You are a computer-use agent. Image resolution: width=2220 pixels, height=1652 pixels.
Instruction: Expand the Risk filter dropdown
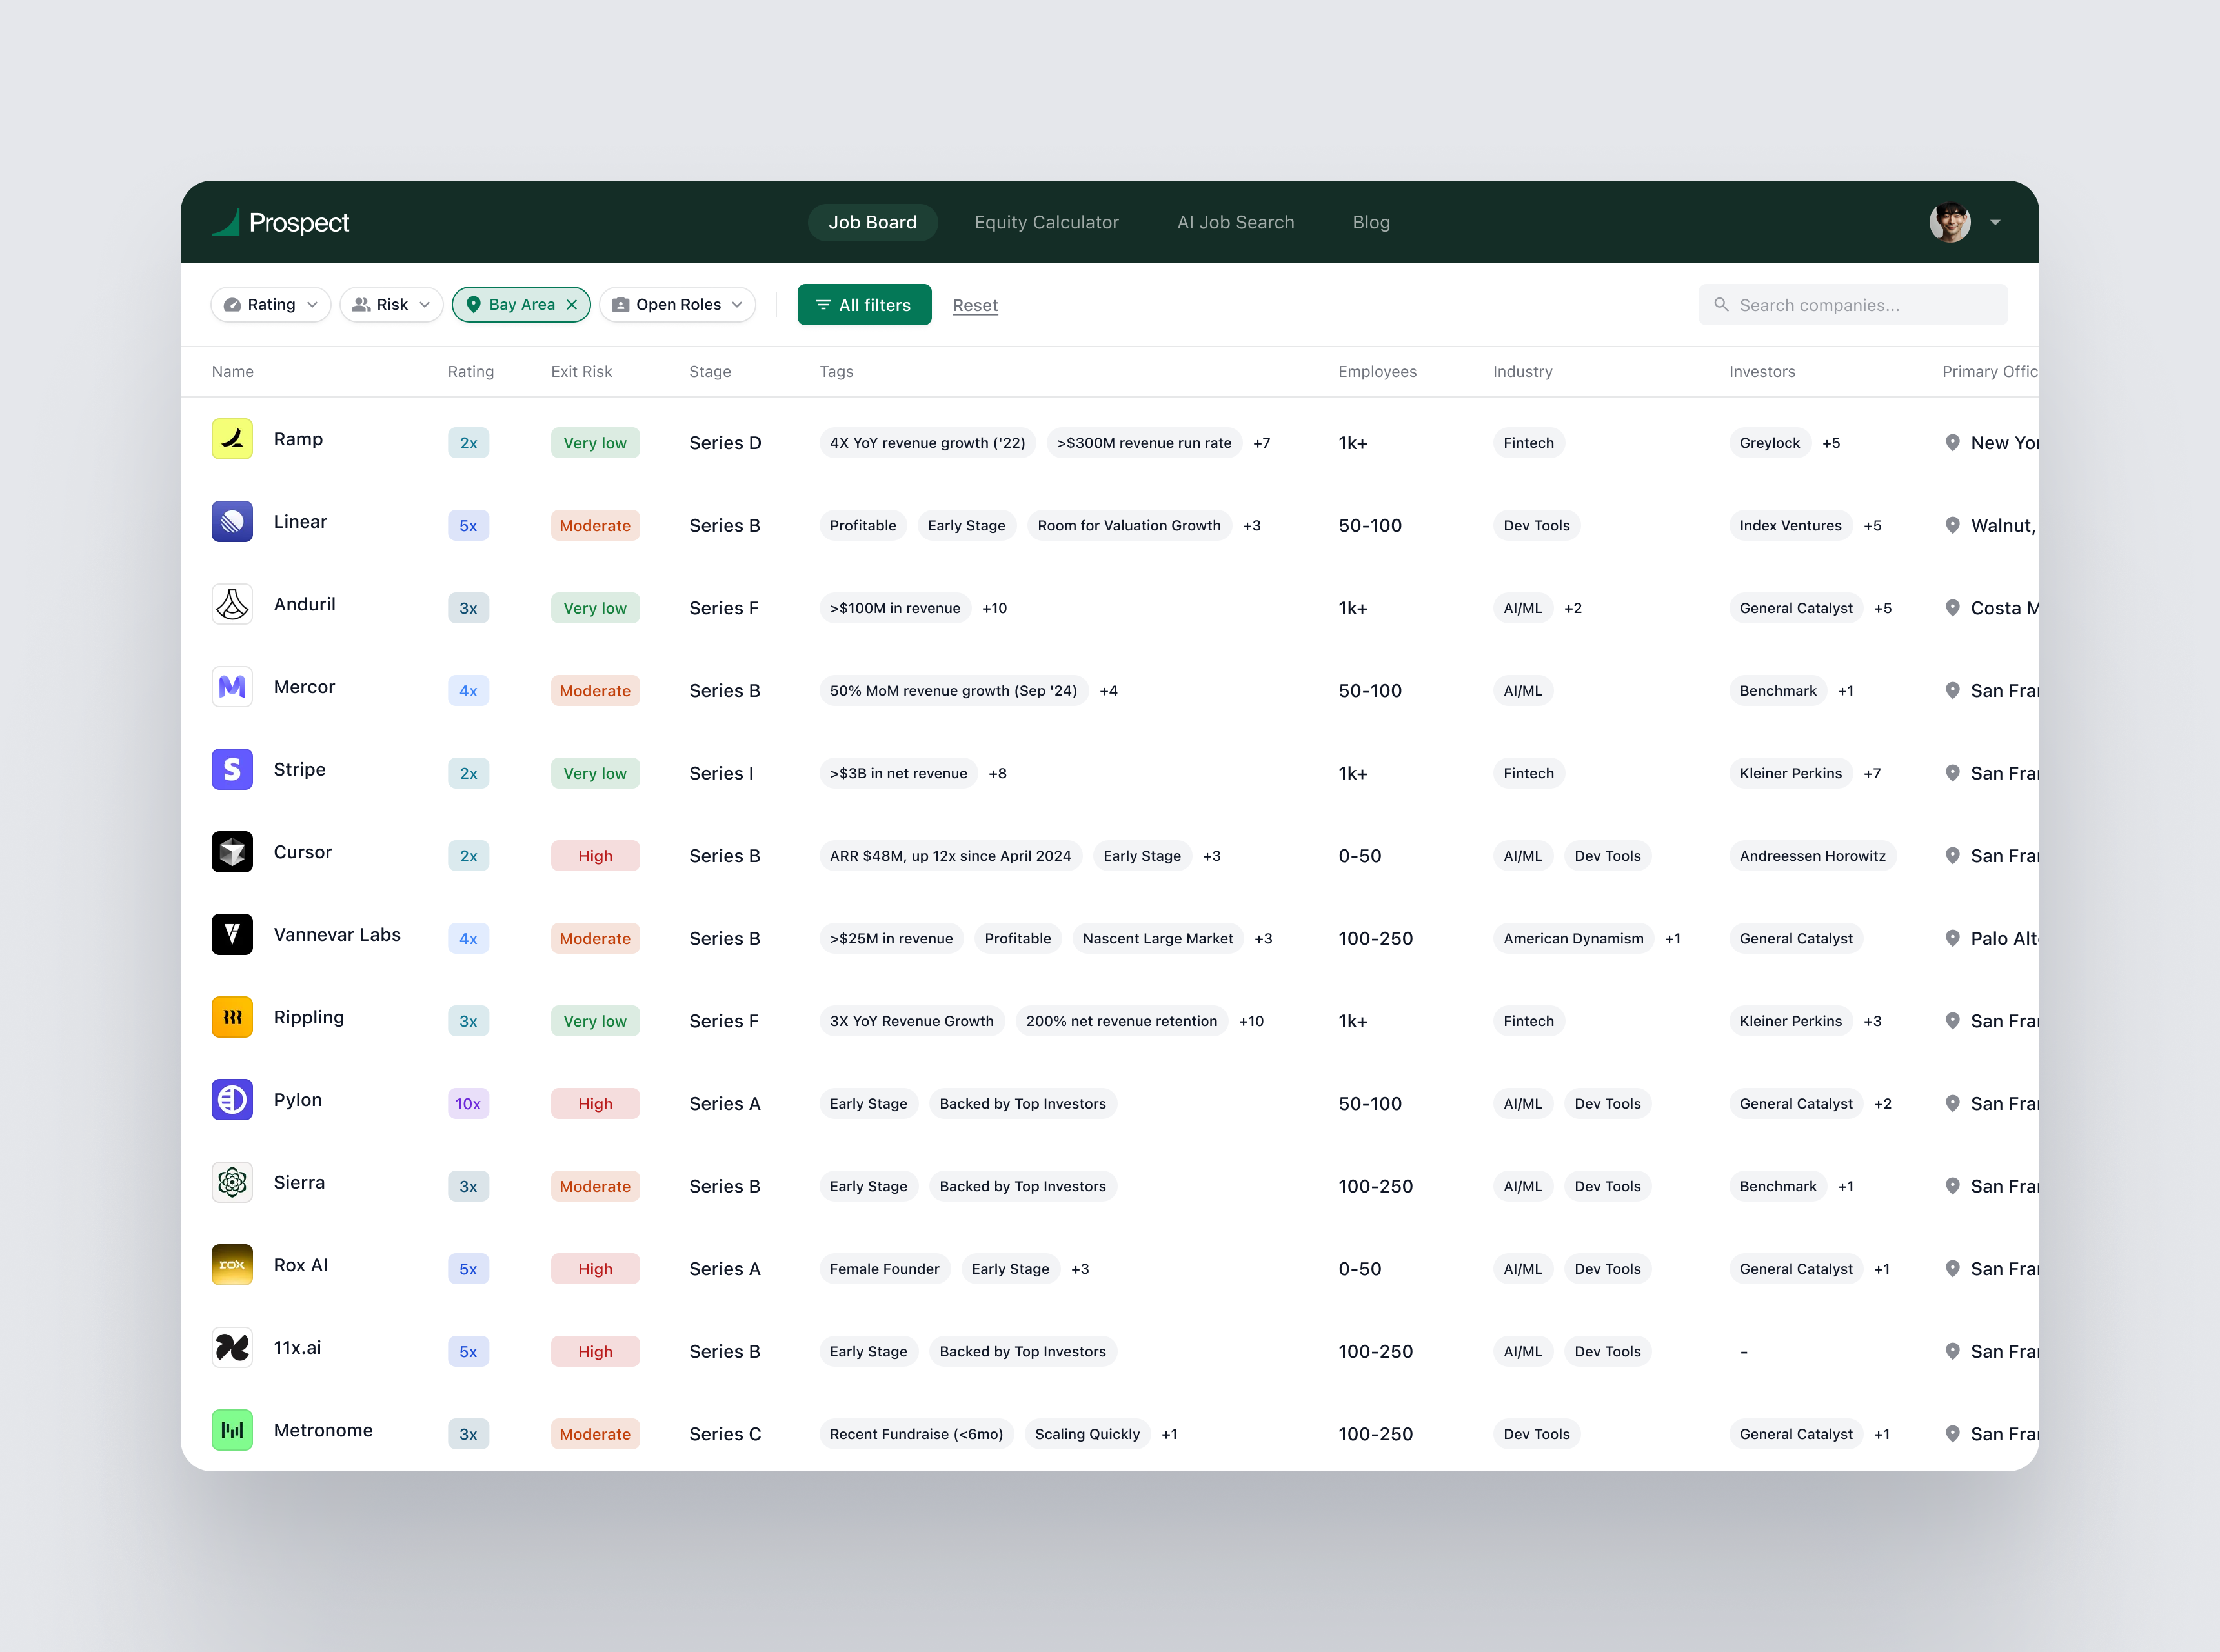(391, 304)
